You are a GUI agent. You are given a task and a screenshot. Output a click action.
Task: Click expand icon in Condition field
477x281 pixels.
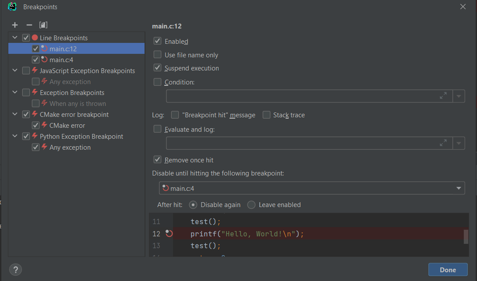click(x=443, y=96)
